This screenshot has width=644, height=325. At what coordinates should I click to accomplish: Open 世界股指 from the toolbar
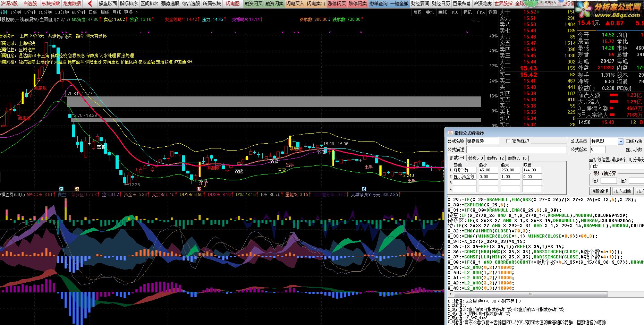pyautogui.click(x=503, y=3)
